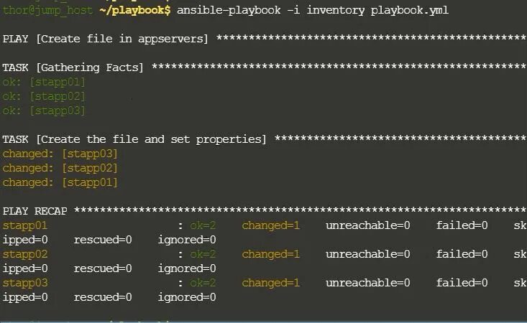Click ignored=0 on the last recap line
Viewport: 527px width, 323px height.
point(187,298)
